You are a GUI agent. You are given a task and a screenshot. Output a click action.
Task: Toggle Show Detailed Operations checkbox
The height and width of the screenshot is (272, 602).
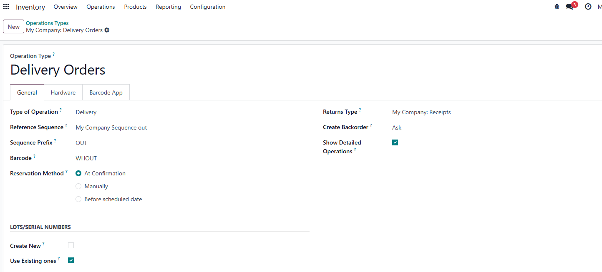pyautogui.click(x=395, y=142)
